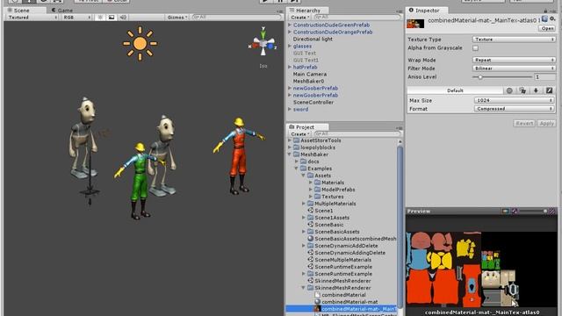
Task: Open the Wrap Mode dropdown
Action: click(x=514, y=60)
